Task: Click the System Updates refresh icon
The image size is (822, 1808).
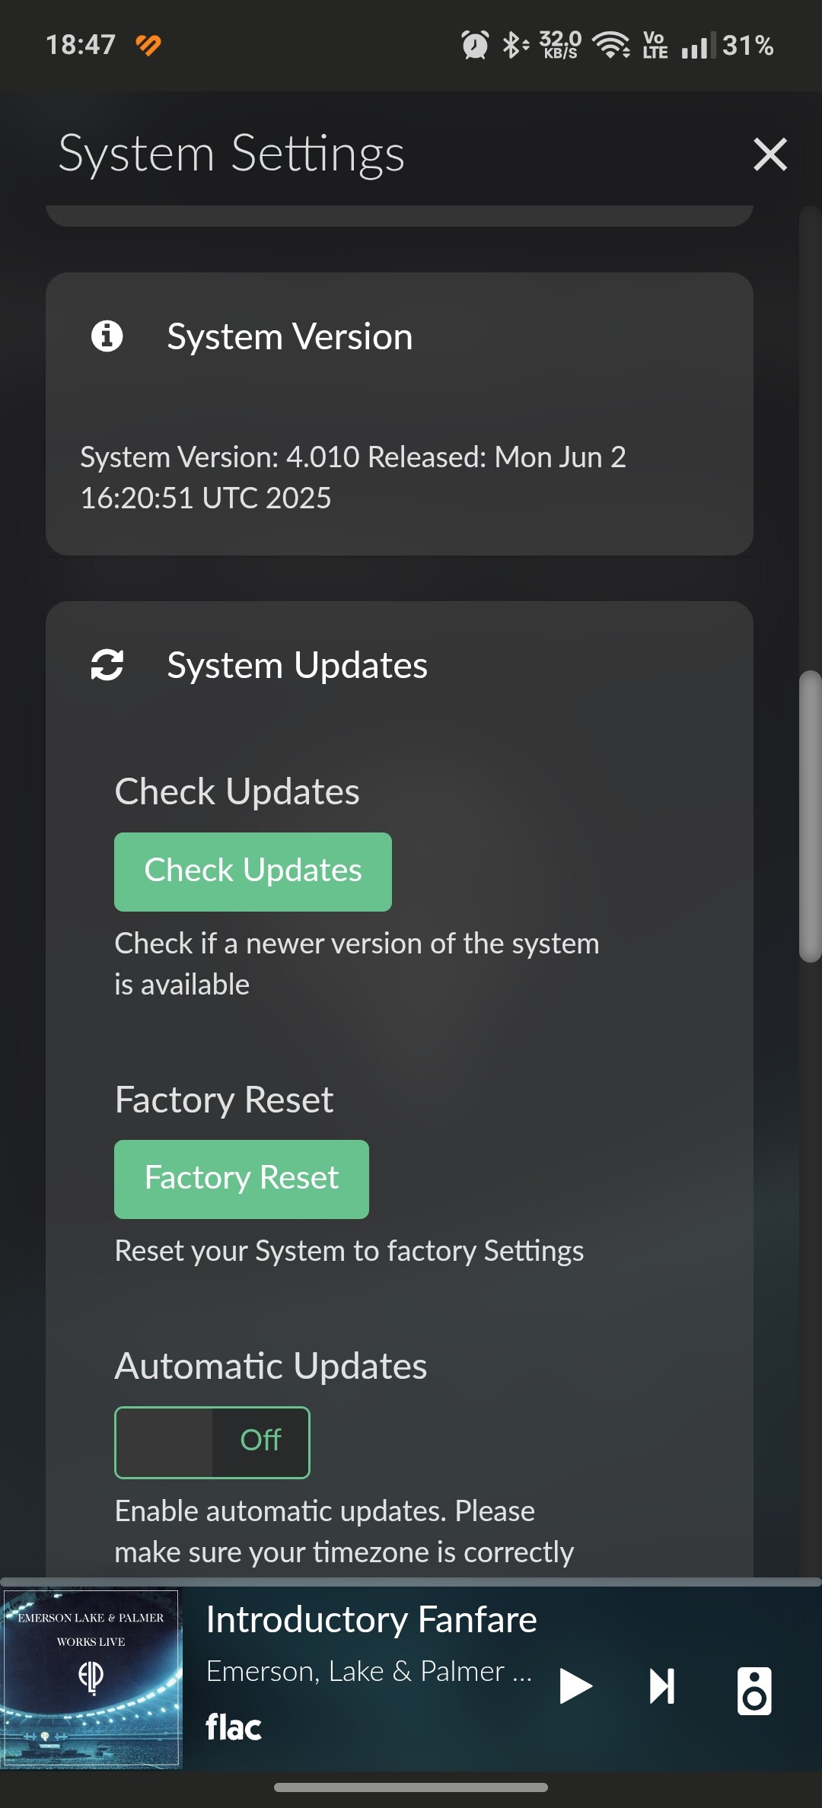Action: tap(107, 664)
